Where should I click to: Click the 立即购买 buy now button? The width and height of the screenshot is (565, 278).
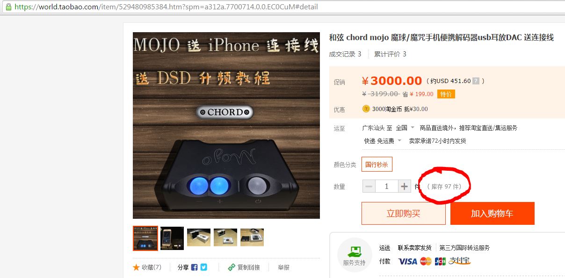pyautogui.click(x=404, y=213)
